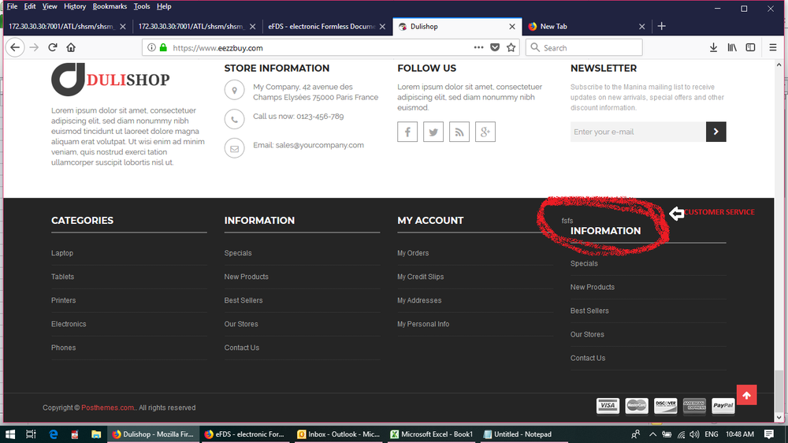This screenshot has width=788, height=443.
Task: Open the Firefox hamburger menu
Action: click(773, 48)
